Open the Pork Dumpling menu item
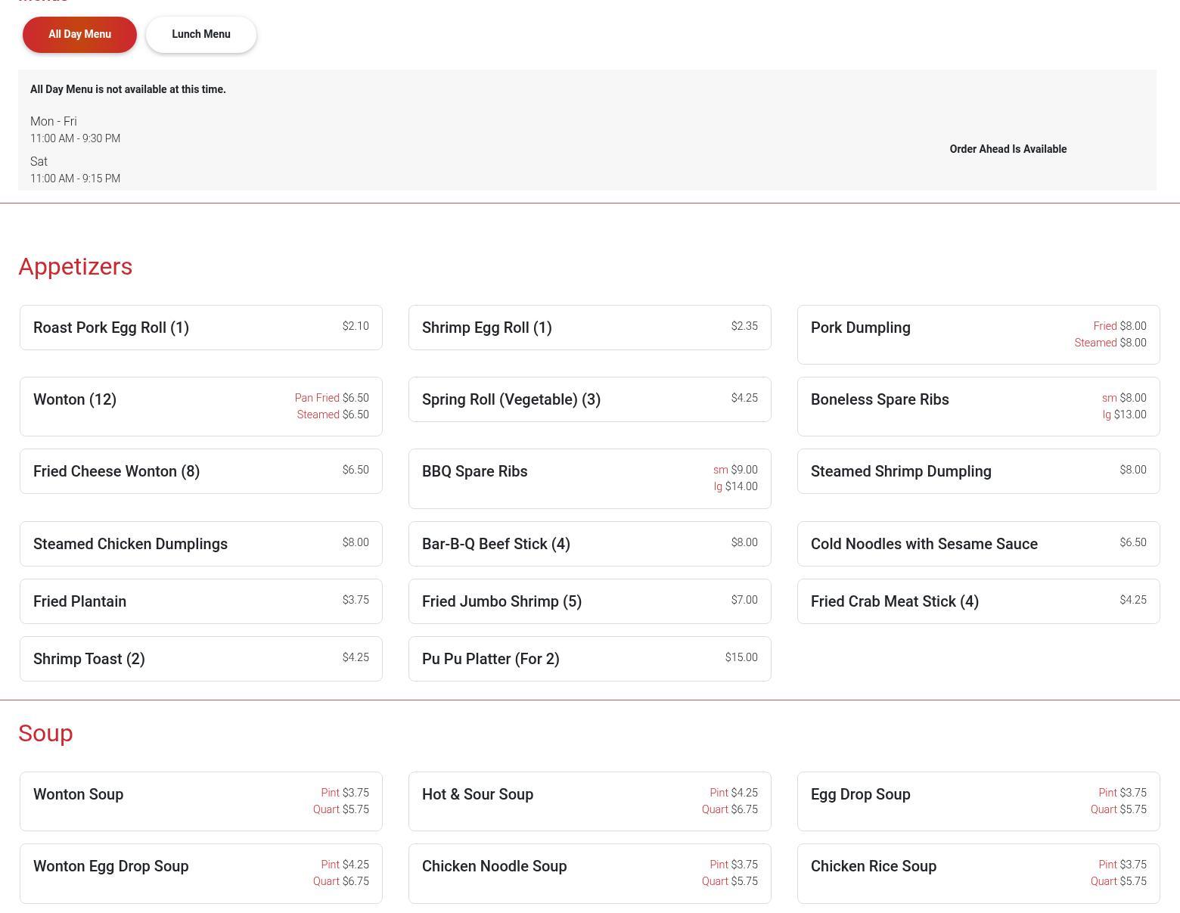The width and height of the screenshot is (1180, 913). [x=977, y=334]
